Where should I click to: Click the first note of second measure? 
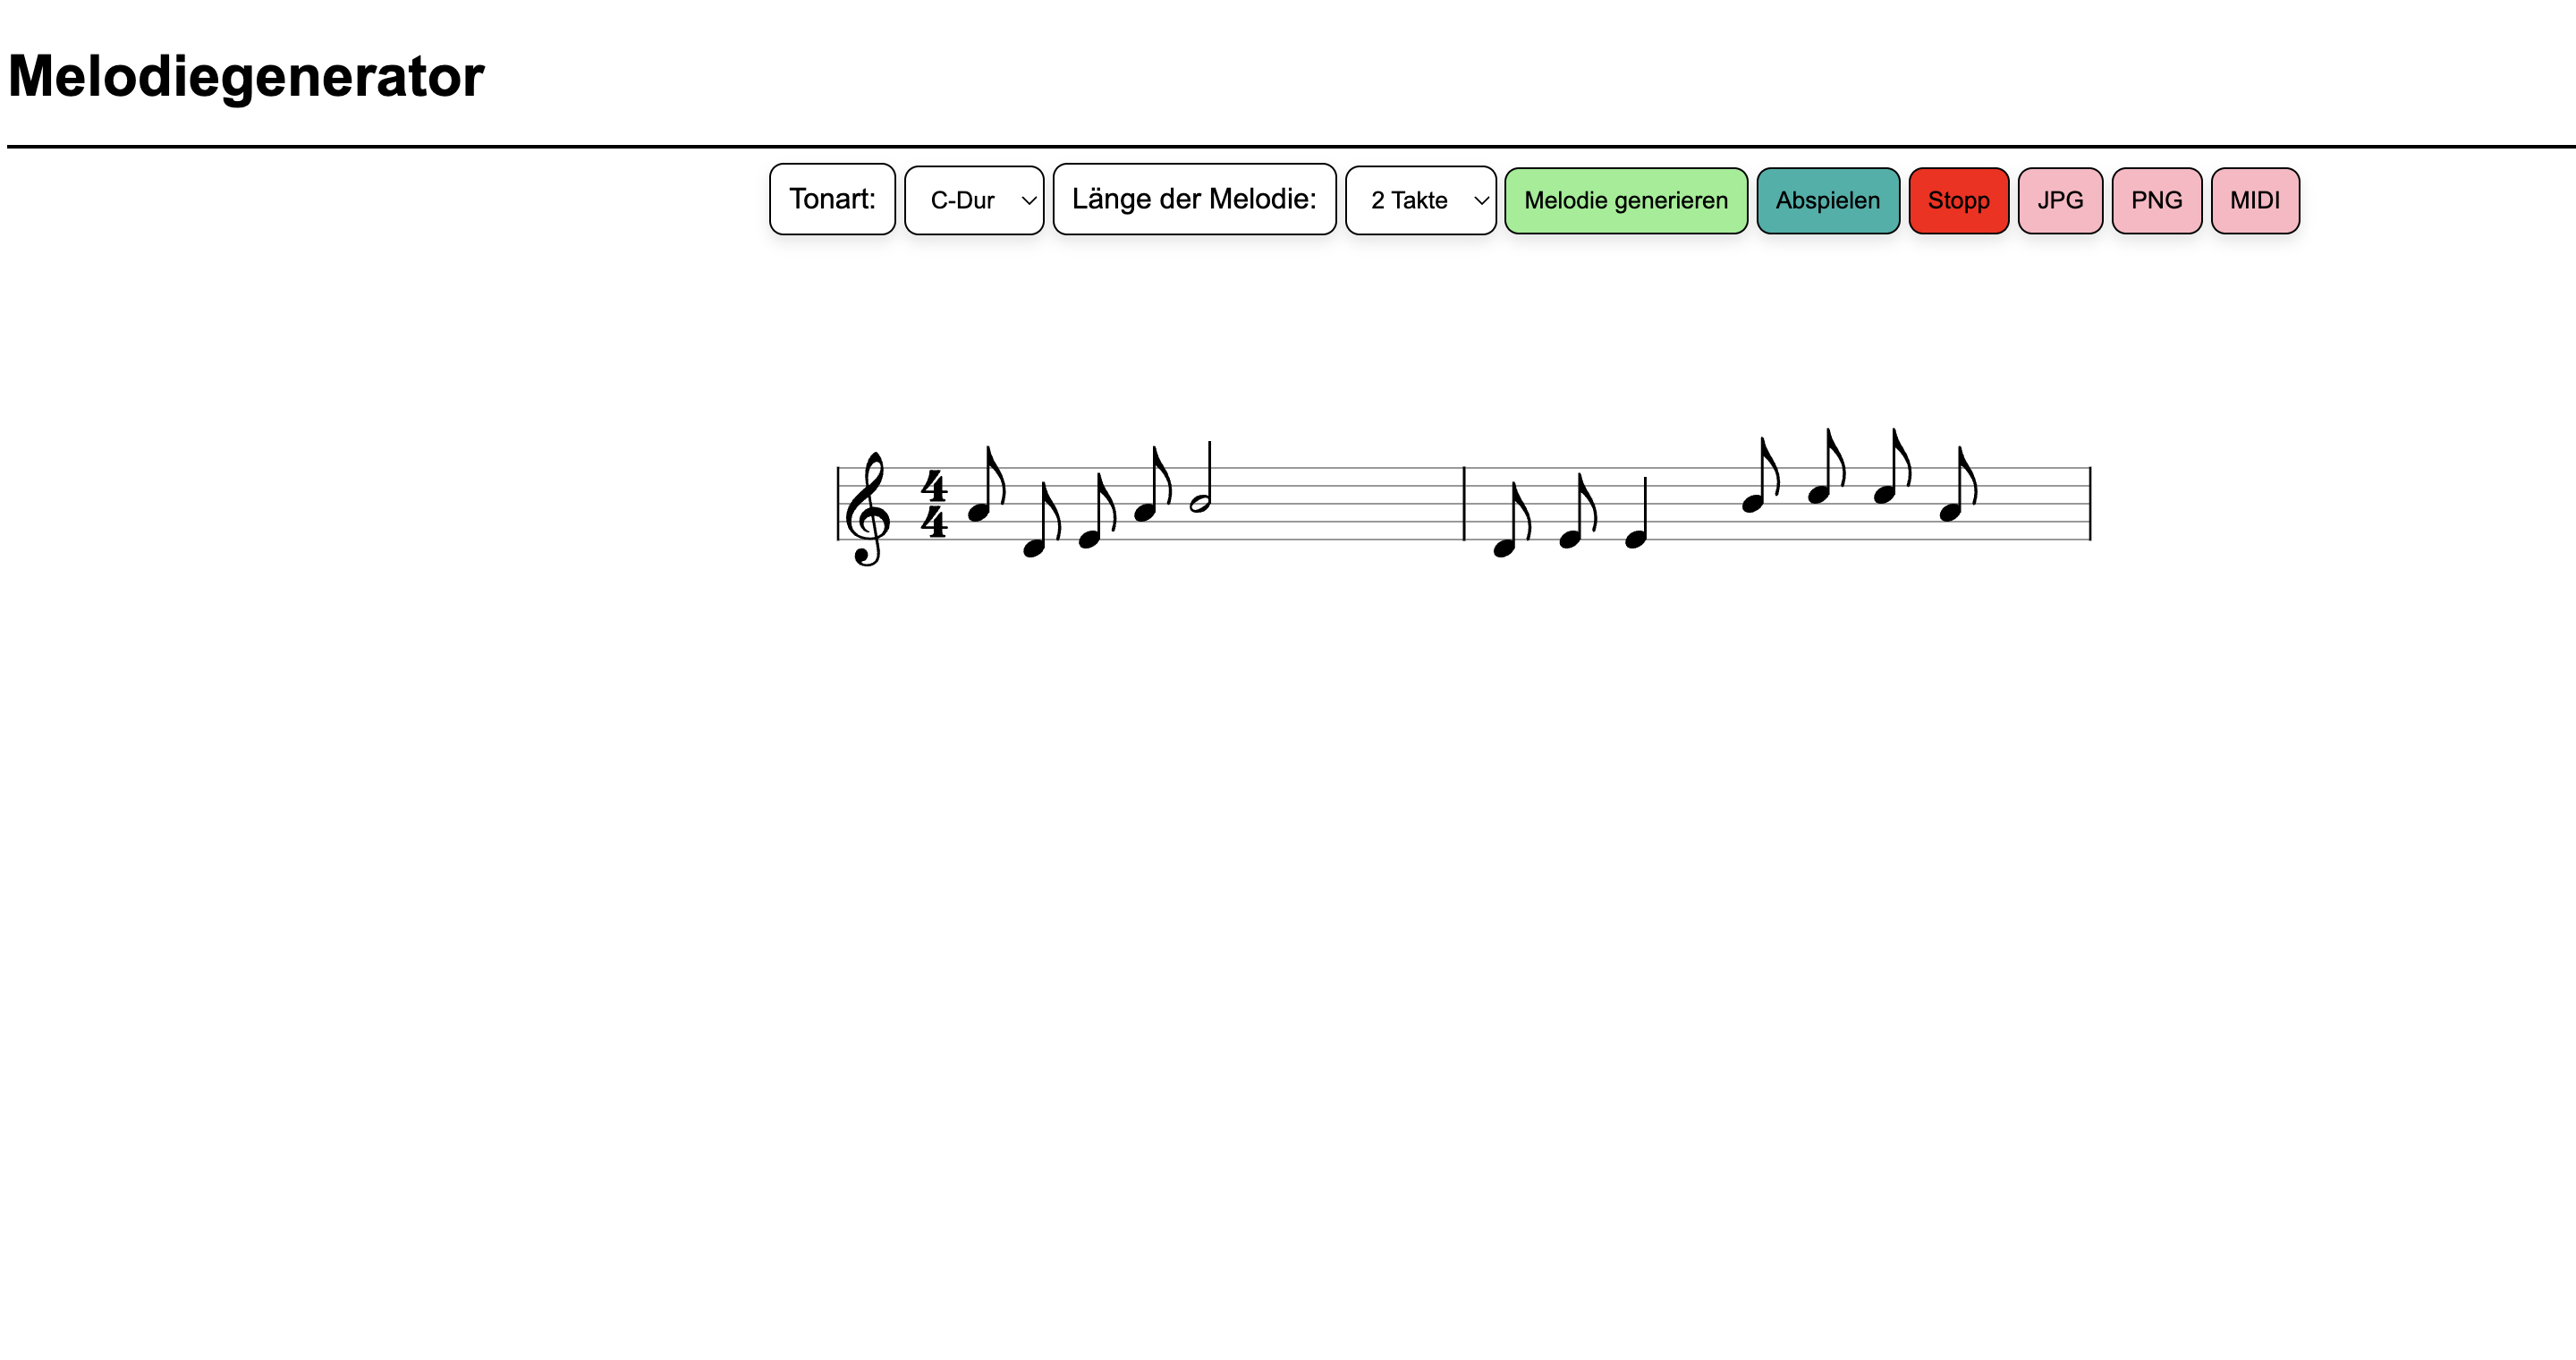point(1512,520)
